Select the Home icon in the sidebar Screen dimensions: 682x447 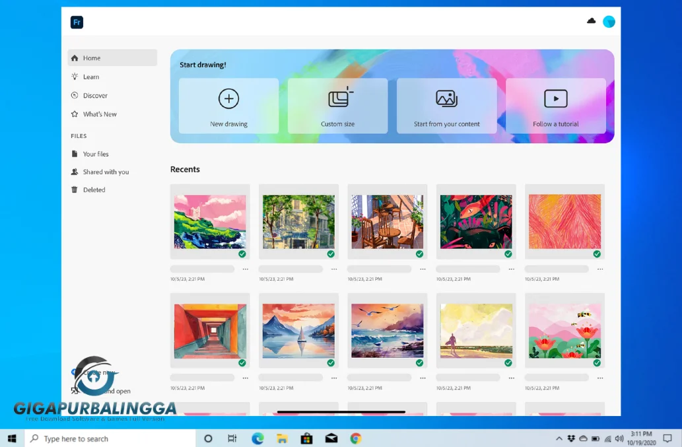coord(74,57)
